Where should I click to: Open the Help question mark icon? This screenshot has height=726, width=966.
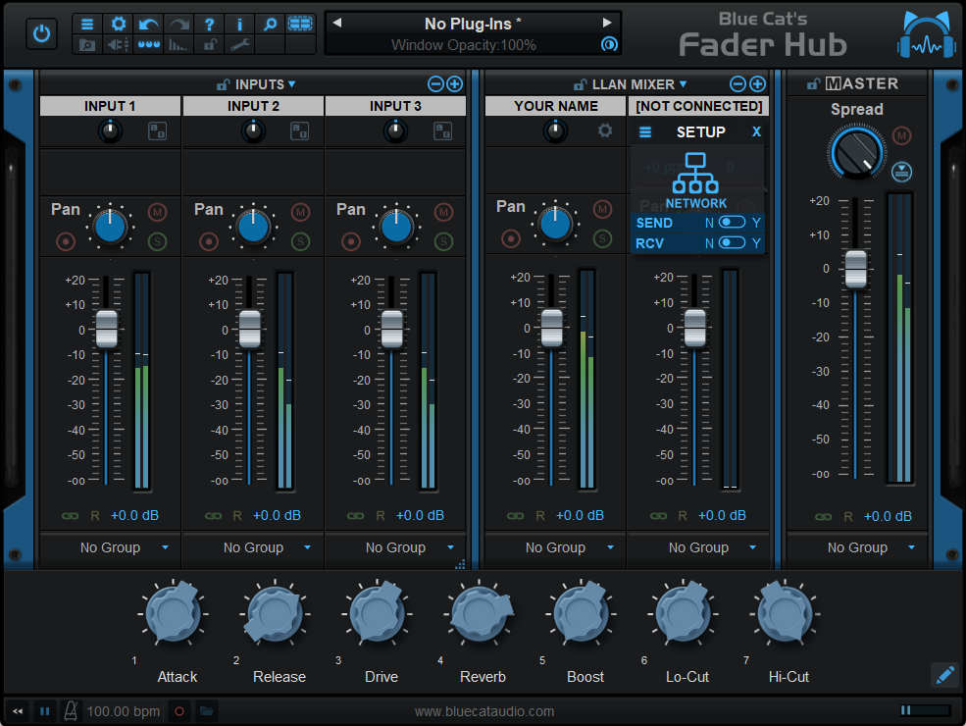[210, 24]
